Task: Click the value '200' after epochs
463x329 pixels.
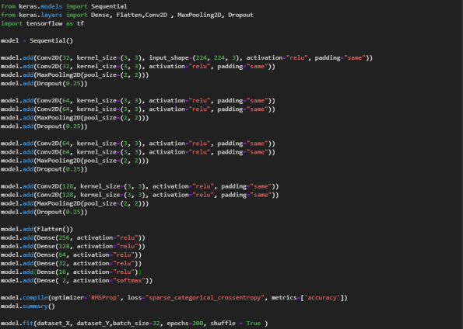Action: [198, 323]
